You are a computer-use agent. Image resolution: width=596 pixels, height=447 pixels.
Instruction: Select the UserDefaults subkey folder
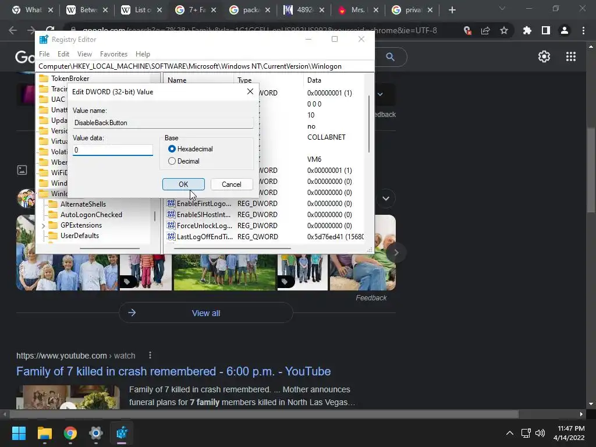pos(79,236)
